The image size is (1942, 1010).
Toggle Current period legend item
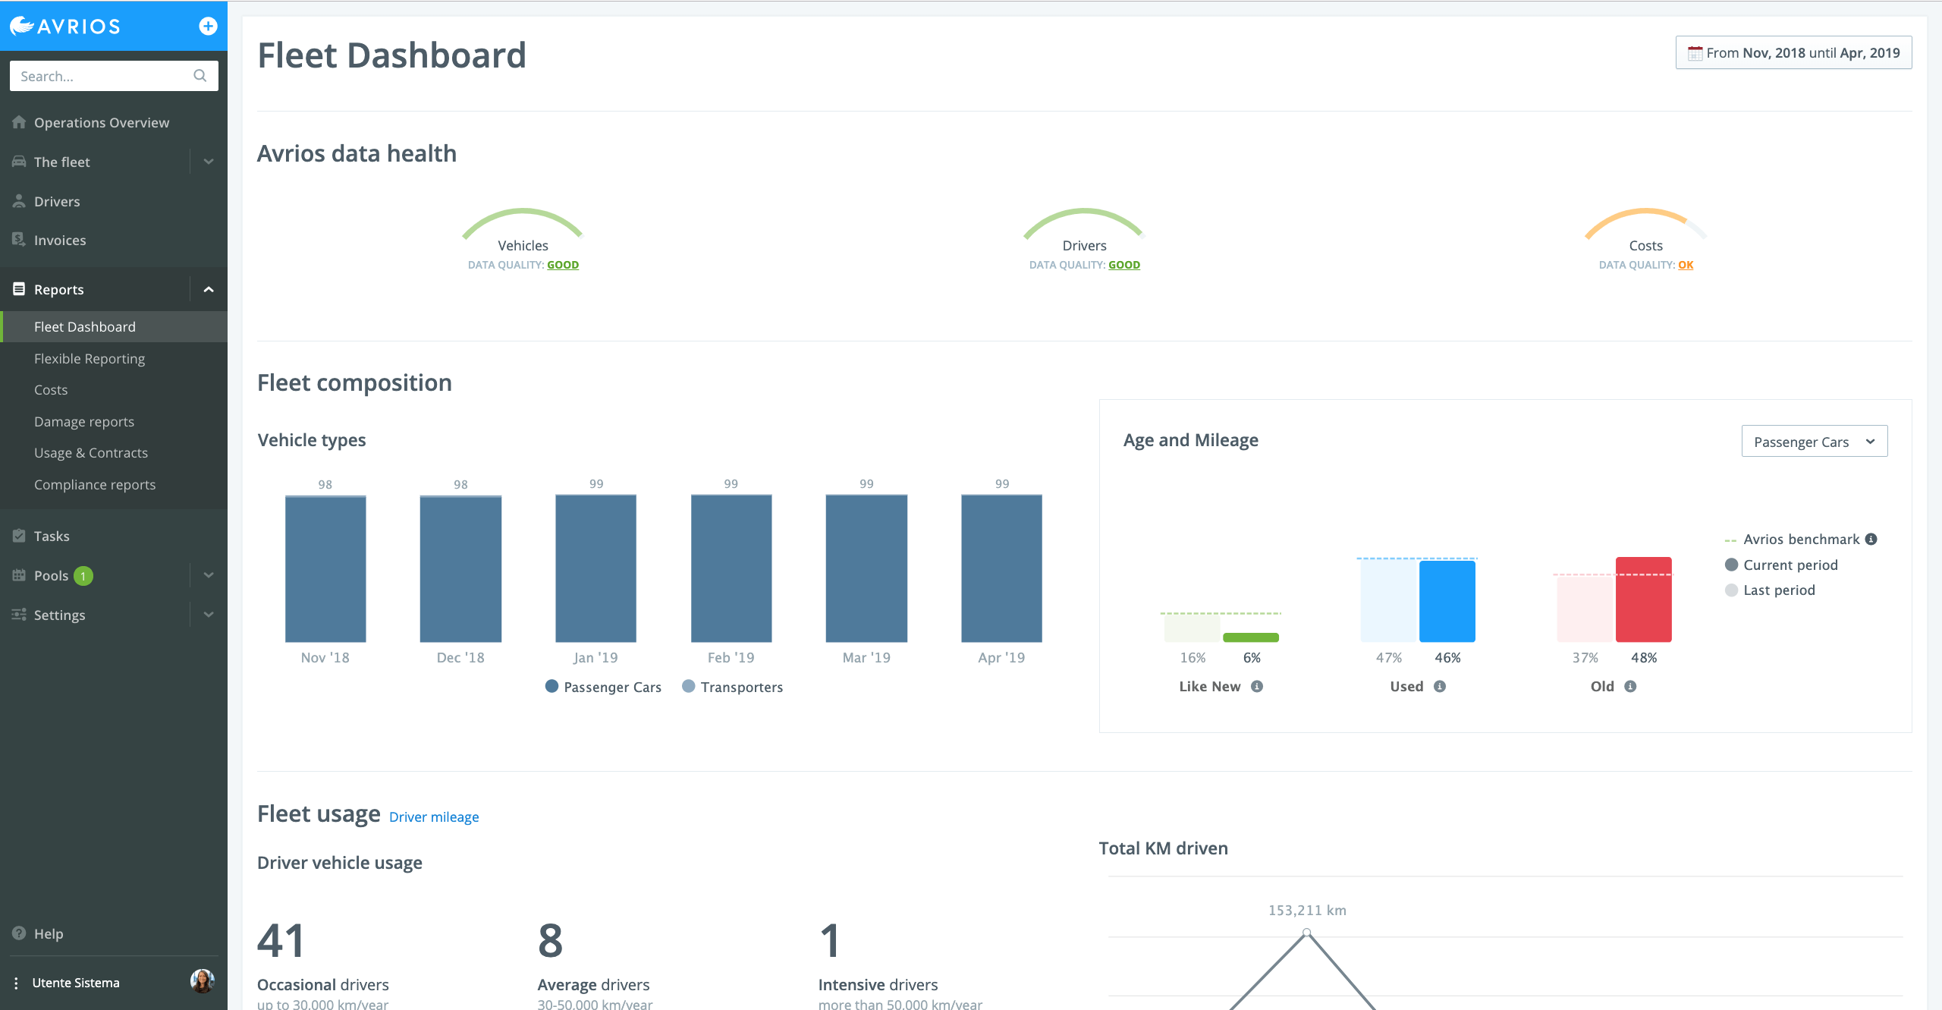pyautogui.click(x=1781, y=565)
